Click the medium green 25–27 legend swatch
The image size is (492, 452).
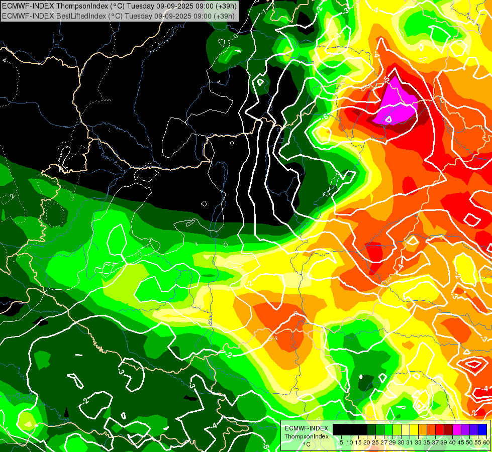coord(379,429)
